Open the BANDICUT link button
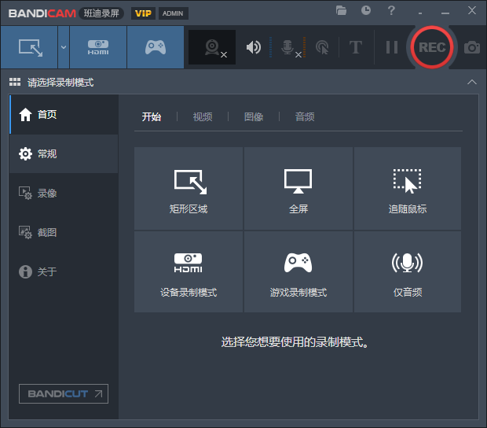This screenshot has width=487, height=428. point(64,394)
